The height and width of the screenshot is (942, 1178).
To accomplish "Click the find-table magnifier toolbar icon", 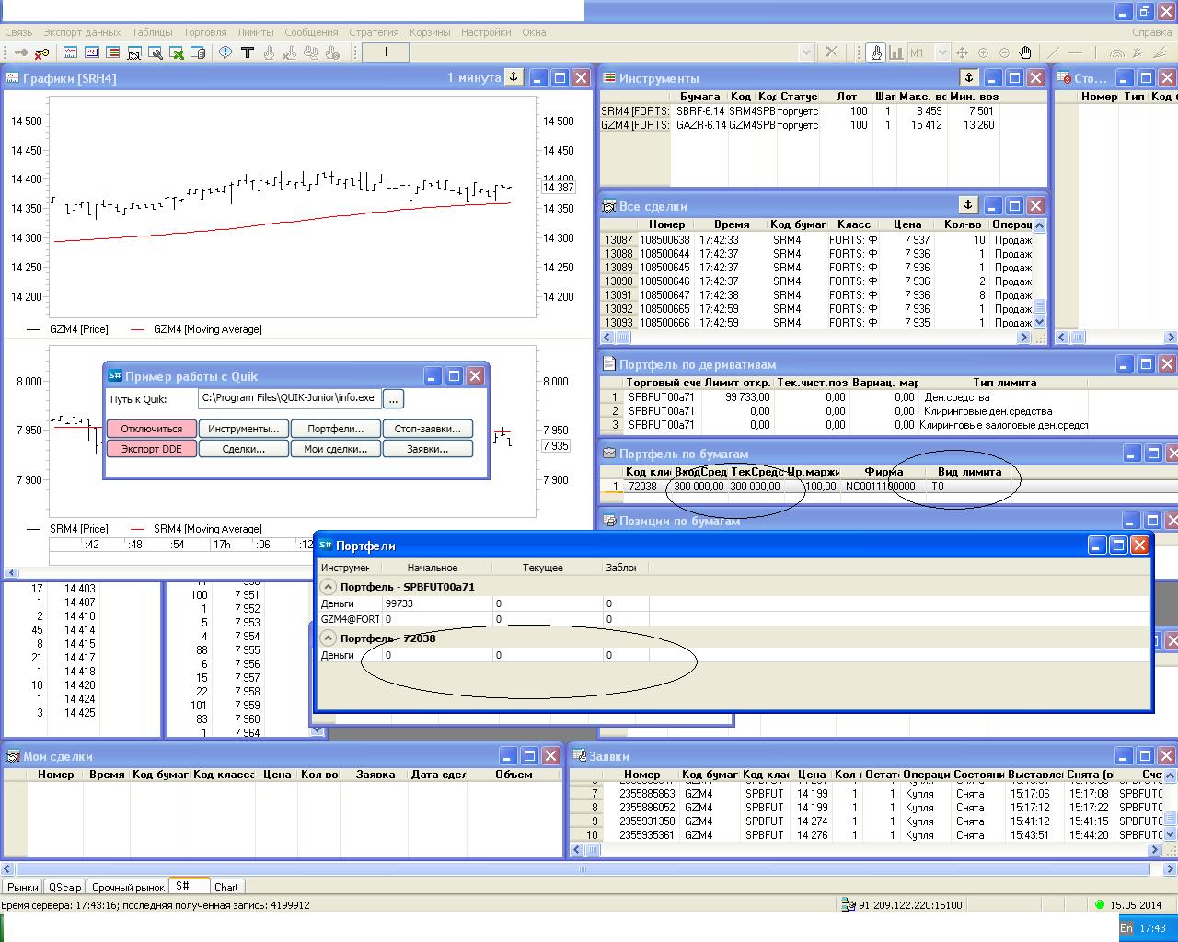I will click(x=155, y=52).
